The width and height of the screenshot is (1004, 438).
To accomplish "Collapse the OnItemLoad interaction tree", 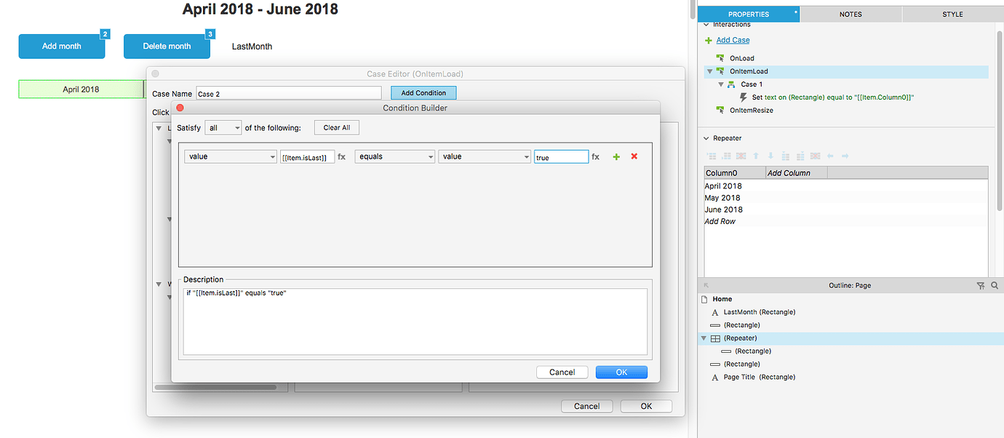I will click(709, 71).
